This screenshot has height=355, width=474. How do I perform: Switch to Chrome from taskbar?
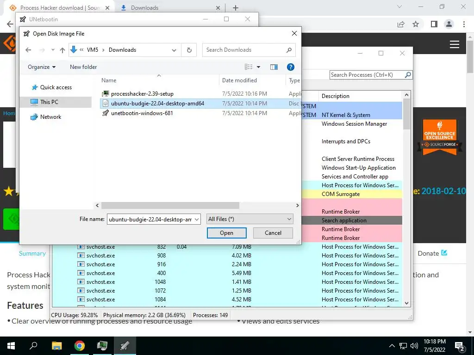point(80,346)
